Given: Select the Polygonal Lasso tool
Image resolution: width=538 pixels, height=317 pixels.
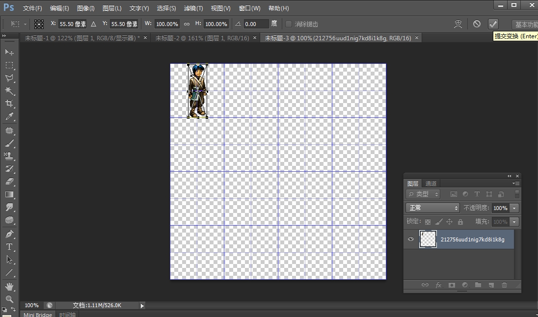Looking at the screenshot, I should (x=9, y=78).
